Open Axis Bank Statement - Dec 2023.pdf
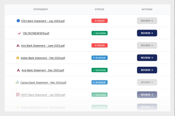 point(43,70)
